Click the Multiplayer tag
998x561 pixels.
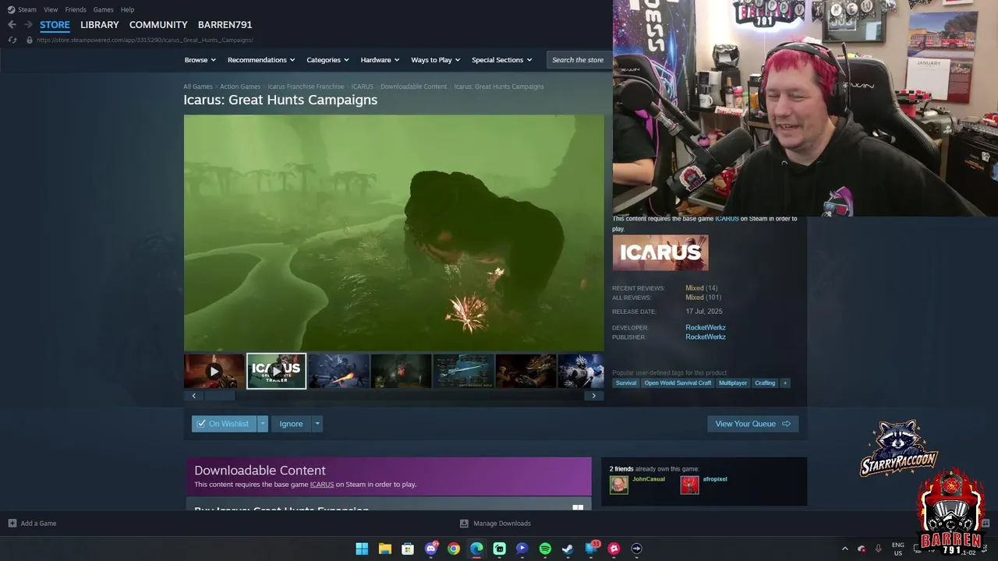(x=733, y=383)
